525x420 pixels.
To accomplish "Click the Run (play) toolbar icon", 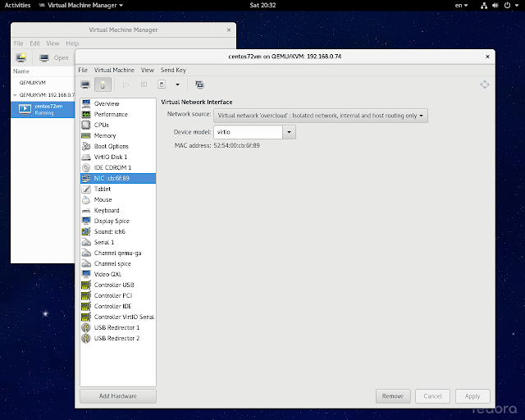I will (126, 84).
